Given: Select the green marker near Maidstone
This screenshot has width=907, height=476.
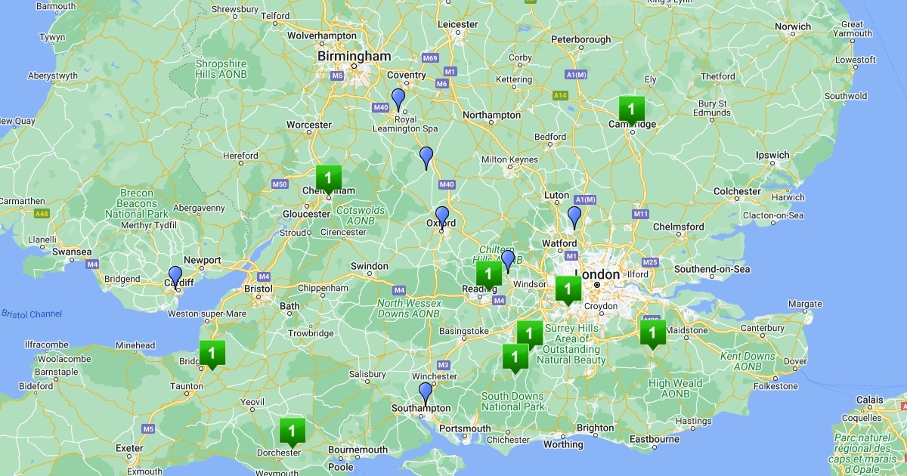Looking at the screenshot, I should (x=653, y=334).
